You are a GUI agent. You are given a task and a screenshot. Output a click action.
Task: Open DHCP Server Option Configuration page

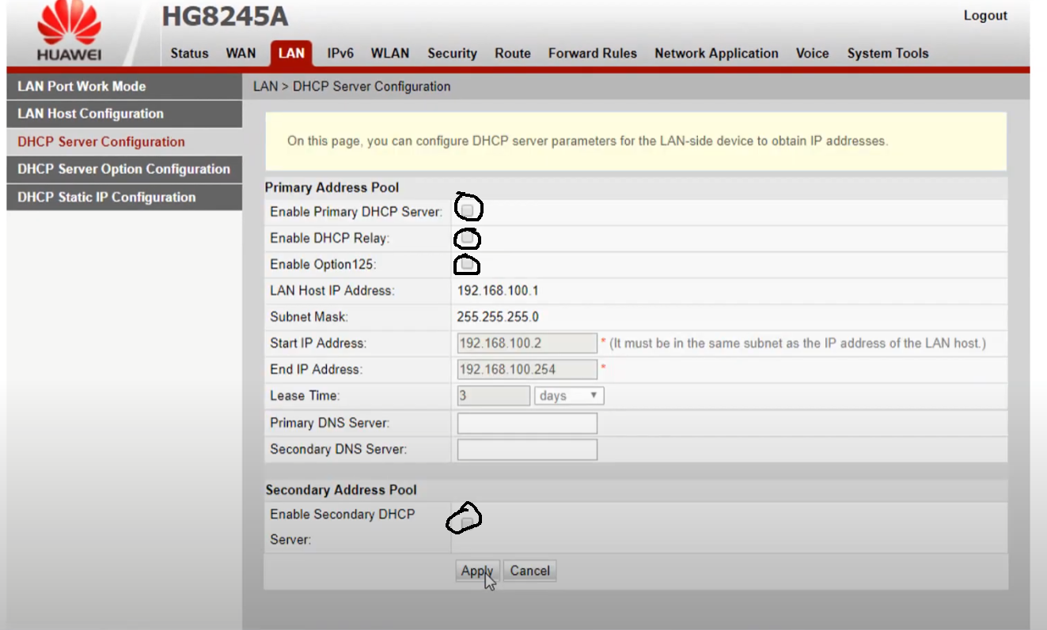[124, 169]
